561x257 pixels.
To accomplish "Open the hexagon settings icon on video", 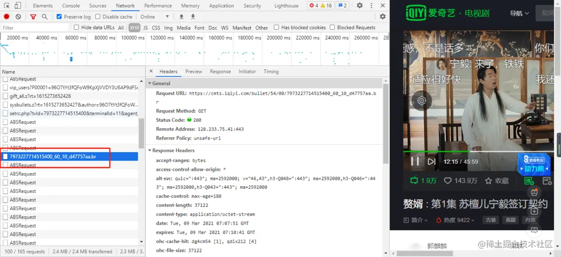I will point(422,101).
